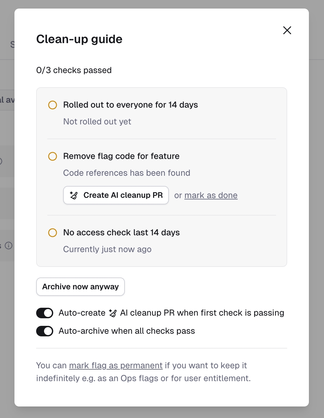Click the 'Clean-up guide' title
This screenshot has height=418, width=324.
tap(79, 39)
